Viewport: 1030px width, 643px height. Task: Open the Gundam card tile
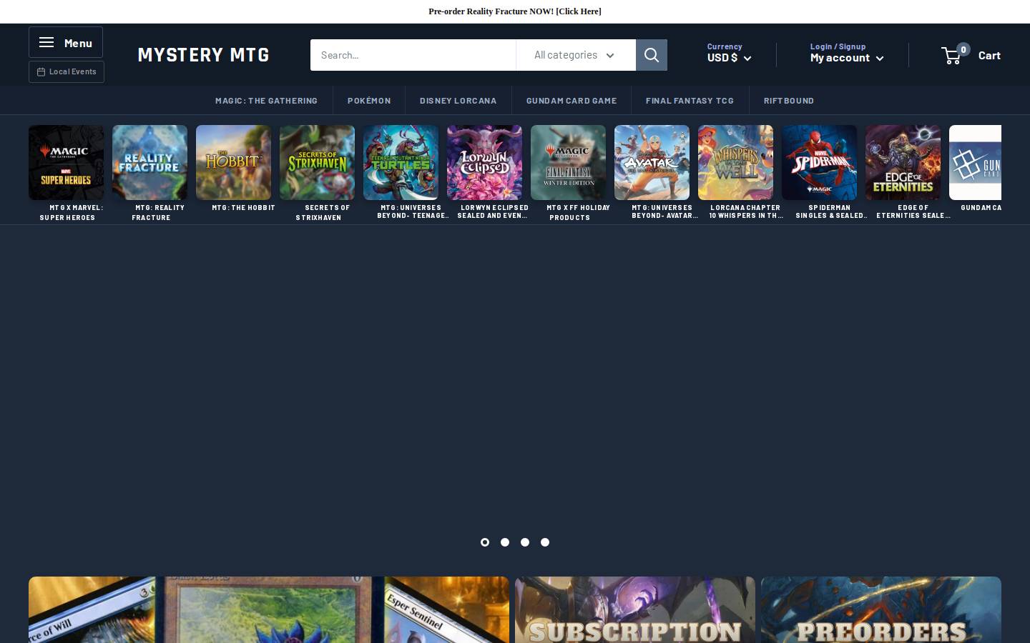975,162
